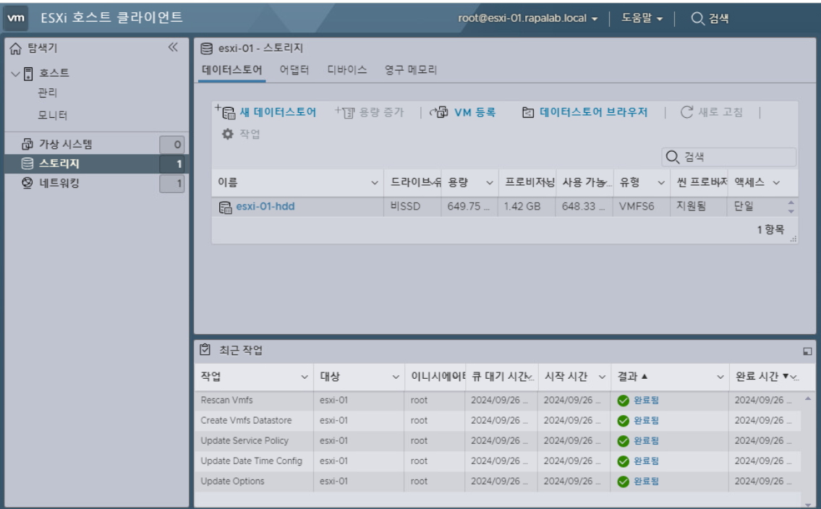The image size is (821, 509).
Task: Click the storage icon in esxi-01 - 스토리지 header
Action: [x=207, y=48]
